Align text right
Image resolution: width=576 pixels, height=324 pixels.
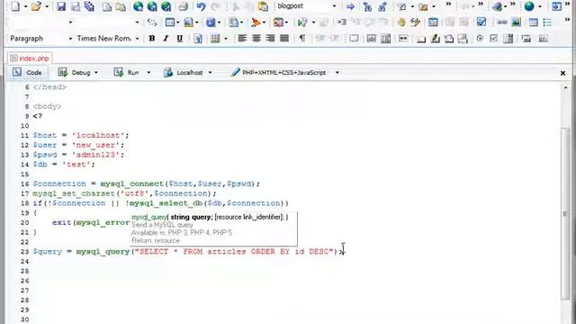270,38
